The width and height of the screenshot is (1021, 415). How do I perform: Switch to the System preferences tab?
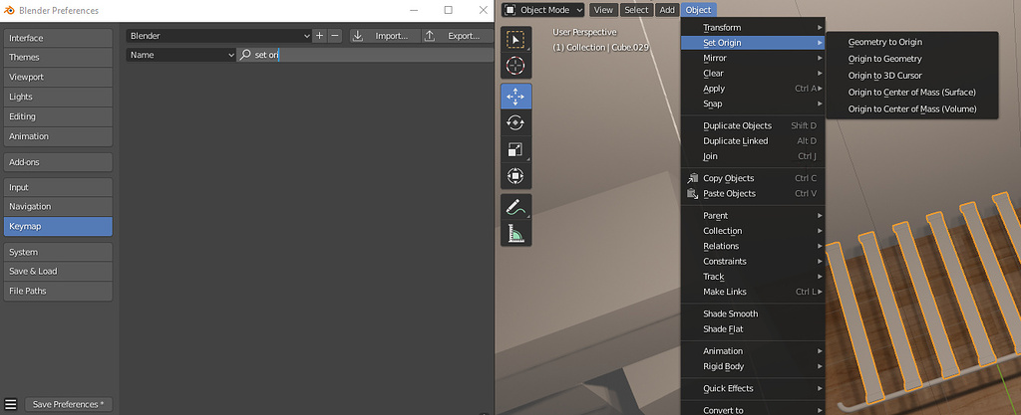[x=58, y=252]
